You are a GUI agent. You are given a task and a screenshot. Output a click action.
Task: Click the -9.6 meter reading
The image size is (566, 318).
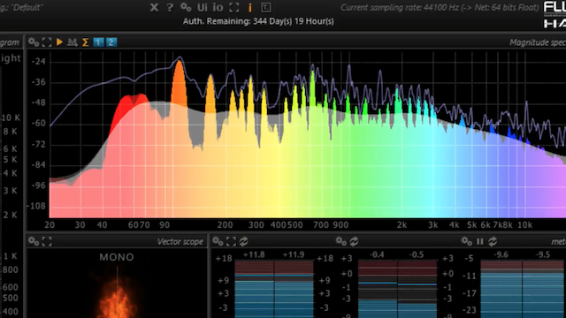tap(501, 255)
